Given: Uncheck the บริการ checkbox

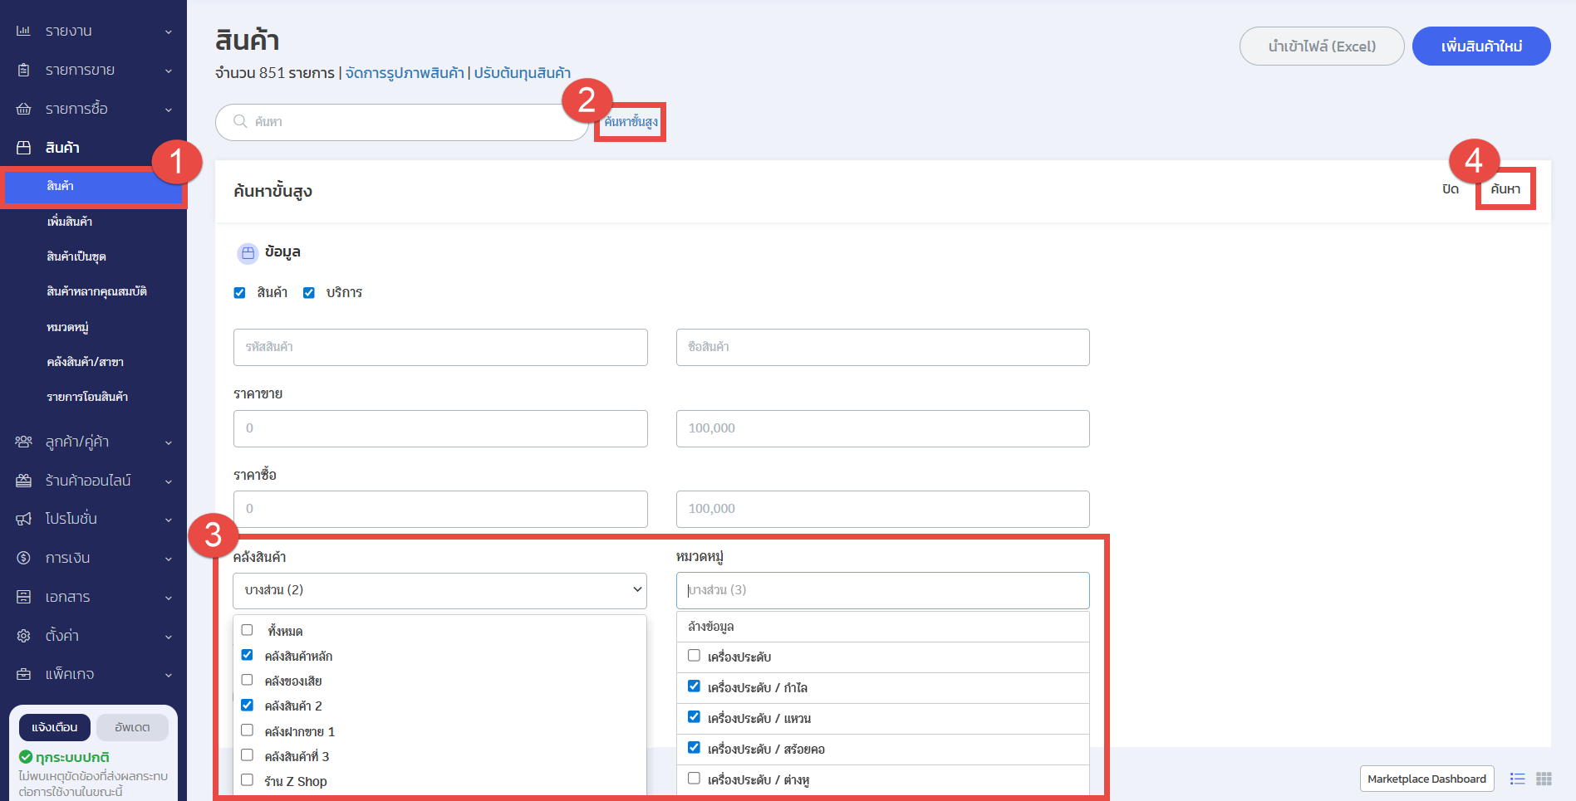Looking at the screenshot, I should pos(309,292).
